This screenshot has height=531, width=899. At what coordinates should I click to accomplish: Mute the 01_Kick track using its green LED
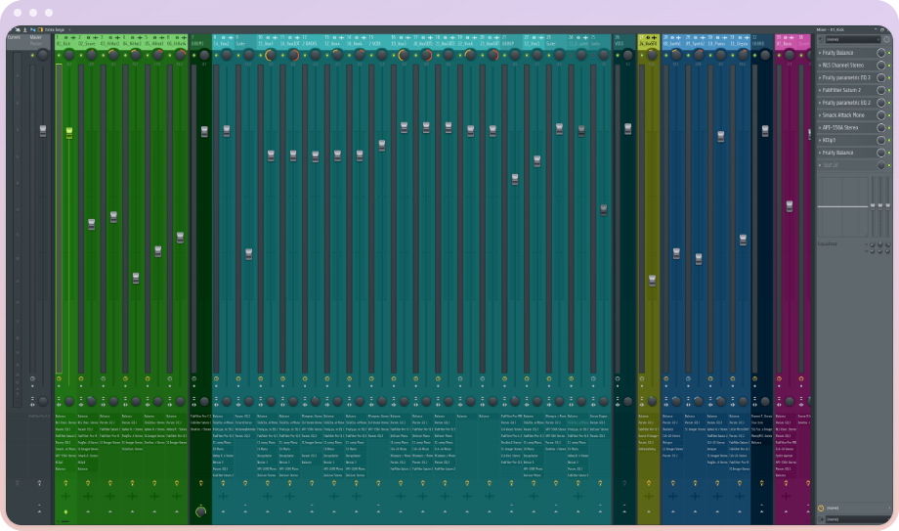(x=59, y=56)
